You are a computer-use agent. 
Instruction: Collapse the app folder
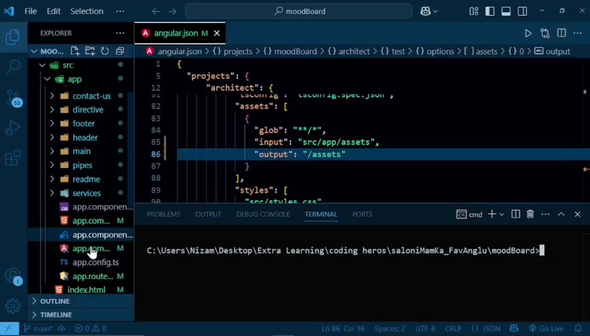pos(47,79)
